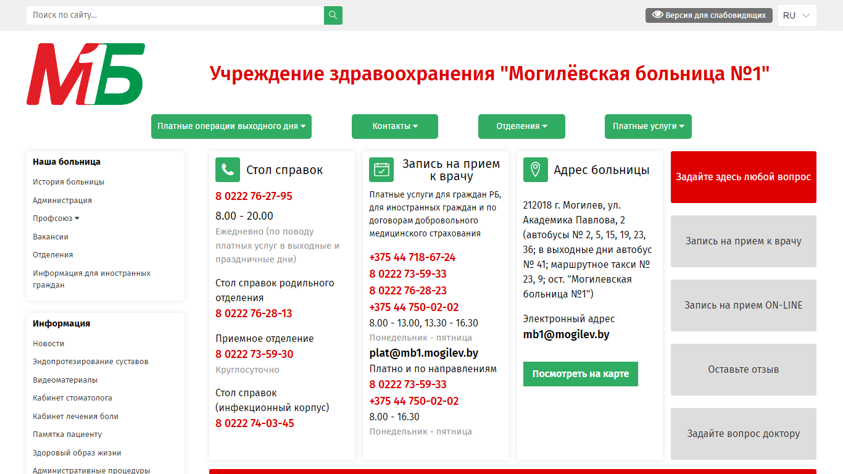
Task: Expand the Контакты dropdown menu
Action: click(x=395, y=127)
